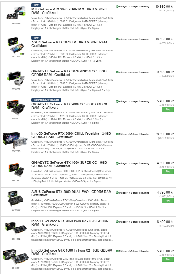Click the KONFIRMASJONSGAVER badge
This screenshot has width=176, height=274.
click(46, 100)
